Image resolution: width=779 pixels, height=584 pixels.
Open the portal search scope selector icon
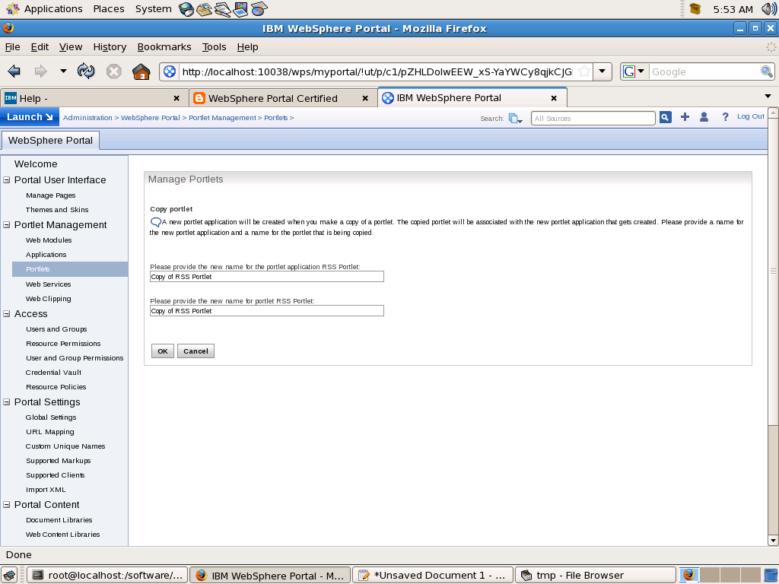(x=515, y=118)
